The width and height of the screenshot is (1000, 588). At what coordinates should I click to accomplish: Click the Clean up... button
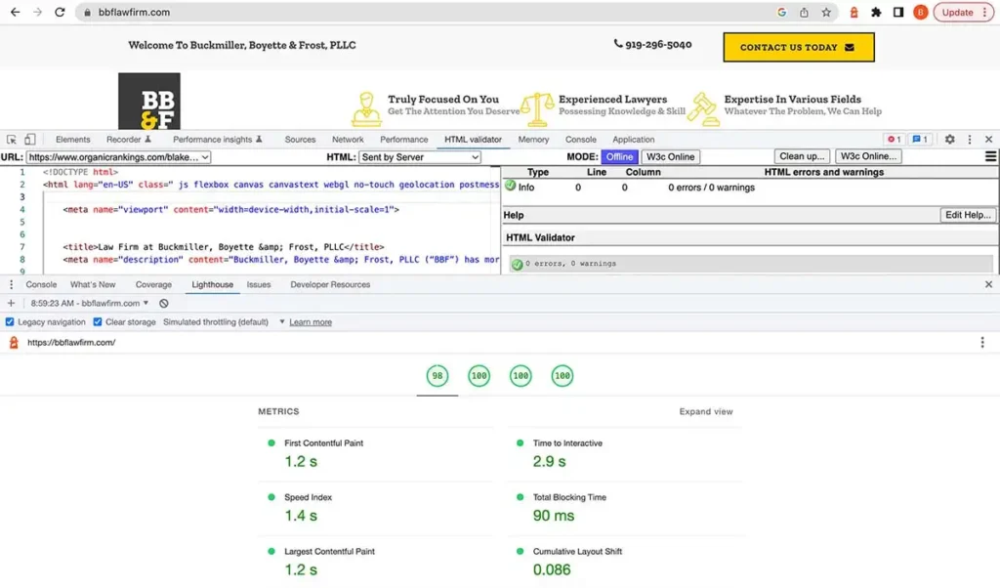[x=803, y=156]
